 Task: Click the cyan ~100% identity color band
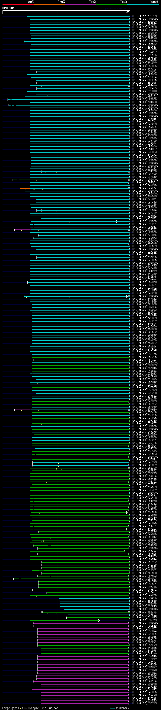tap(143, 5)
